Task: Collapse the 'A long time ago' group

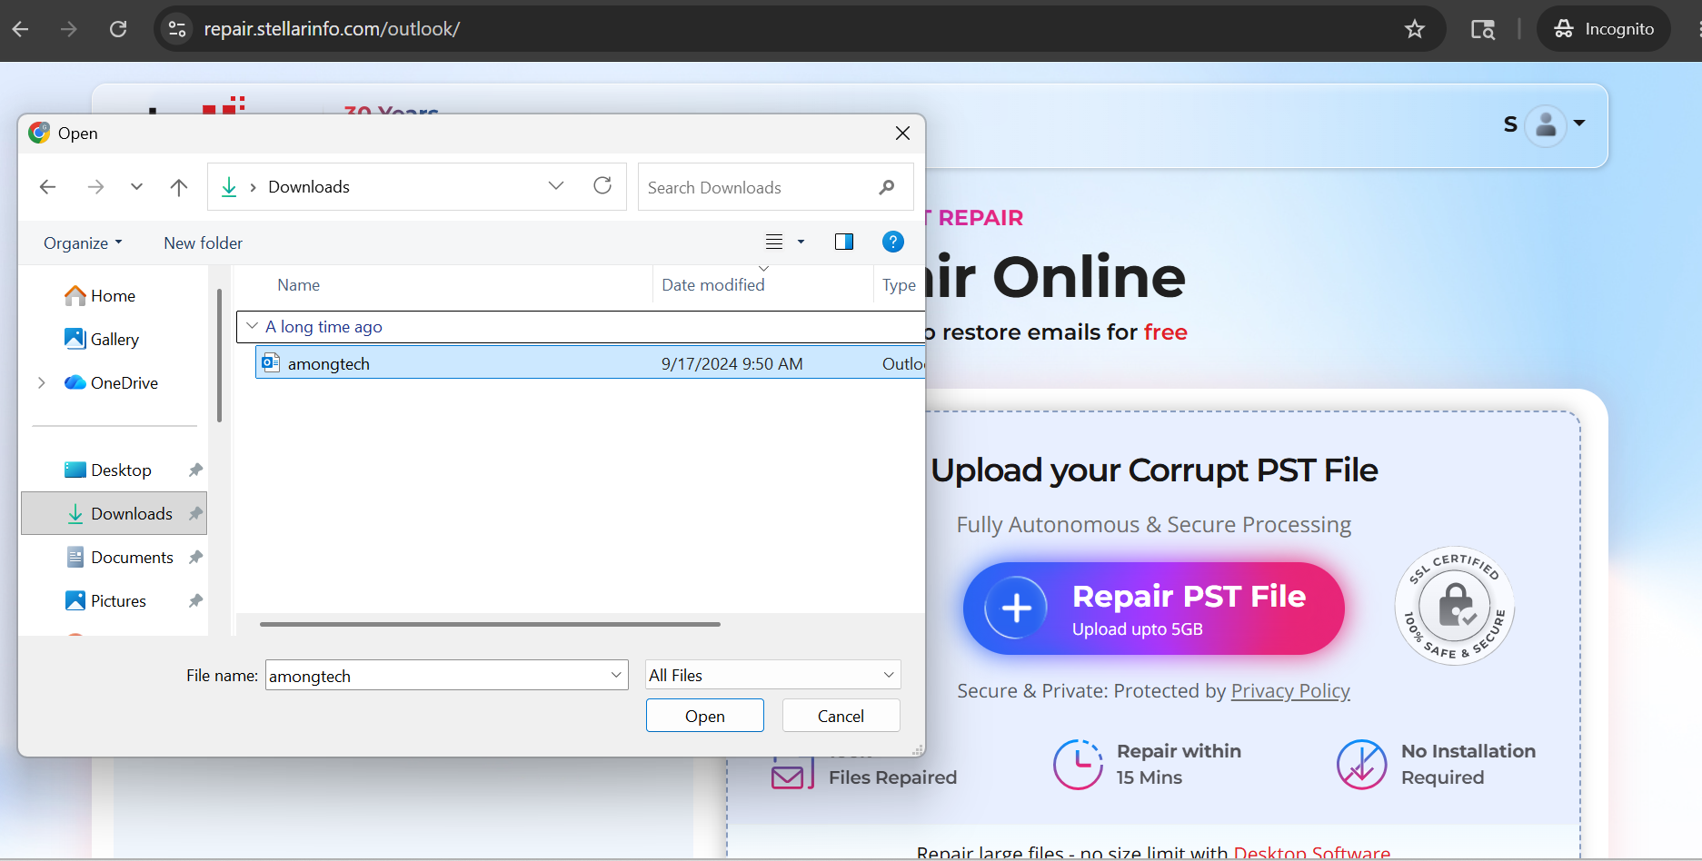Action: [x=253, y=326]
